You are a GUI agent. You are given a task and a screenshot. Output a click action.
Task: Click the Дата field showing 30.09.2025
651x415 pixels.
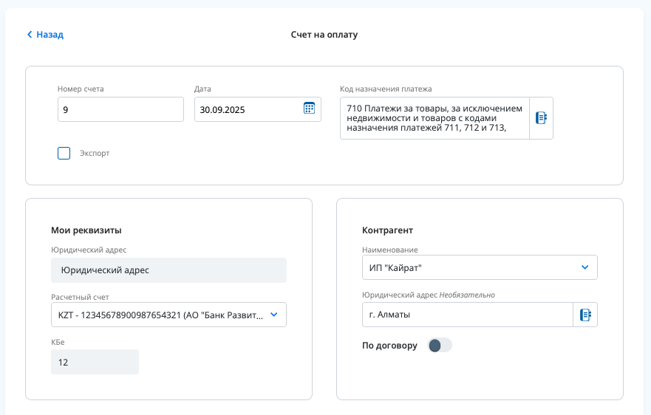(248, 109)
